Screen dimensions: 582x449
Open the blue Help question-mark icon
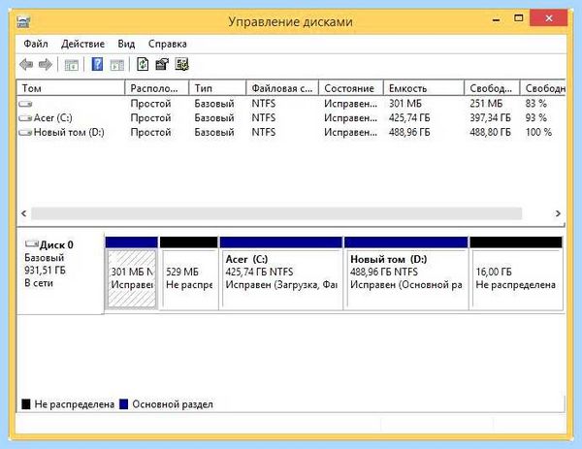tap(97, 64)
